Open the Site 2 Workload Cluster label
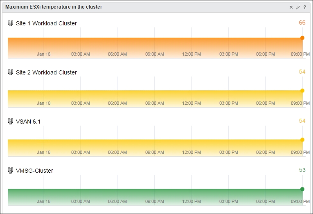313x214 pixels. 46,72
